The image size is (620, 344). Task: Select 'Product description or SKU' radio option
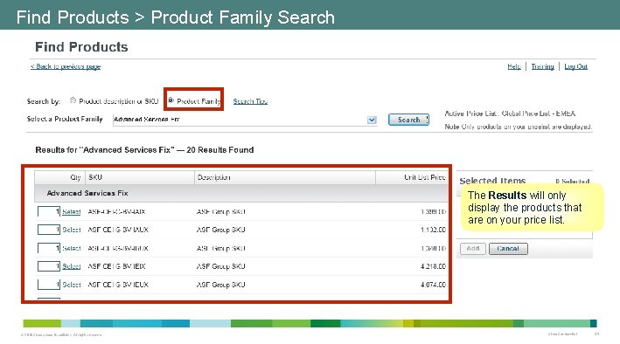point(73,100)
